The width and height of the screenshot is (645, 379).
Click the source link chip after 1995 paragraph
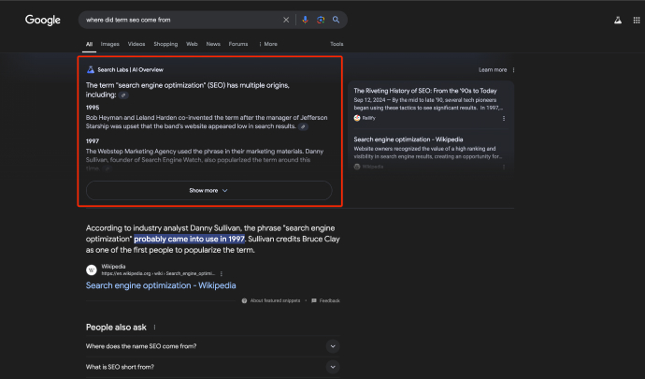click(x=303, y=126)
